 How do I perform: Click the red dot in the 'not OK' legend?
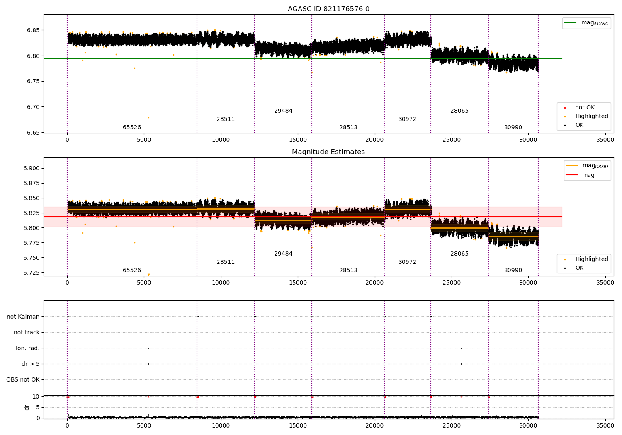[565, 108]
